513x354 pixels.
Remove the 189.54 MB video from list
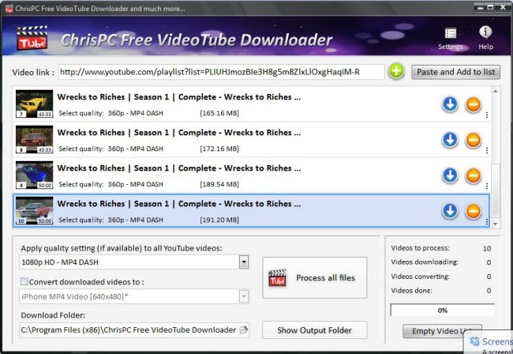pyautogui.click(x=473, y=175)
